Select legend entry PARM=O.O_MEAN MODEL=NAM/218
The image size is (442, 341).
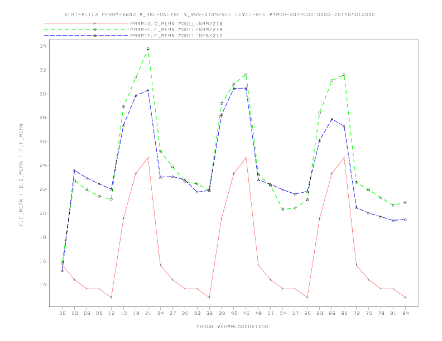[x=176, y=23]
